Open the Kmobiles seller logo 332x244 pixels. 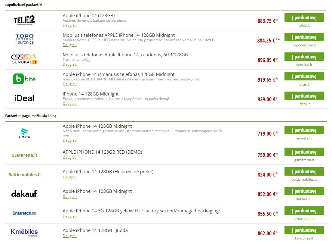24,233
